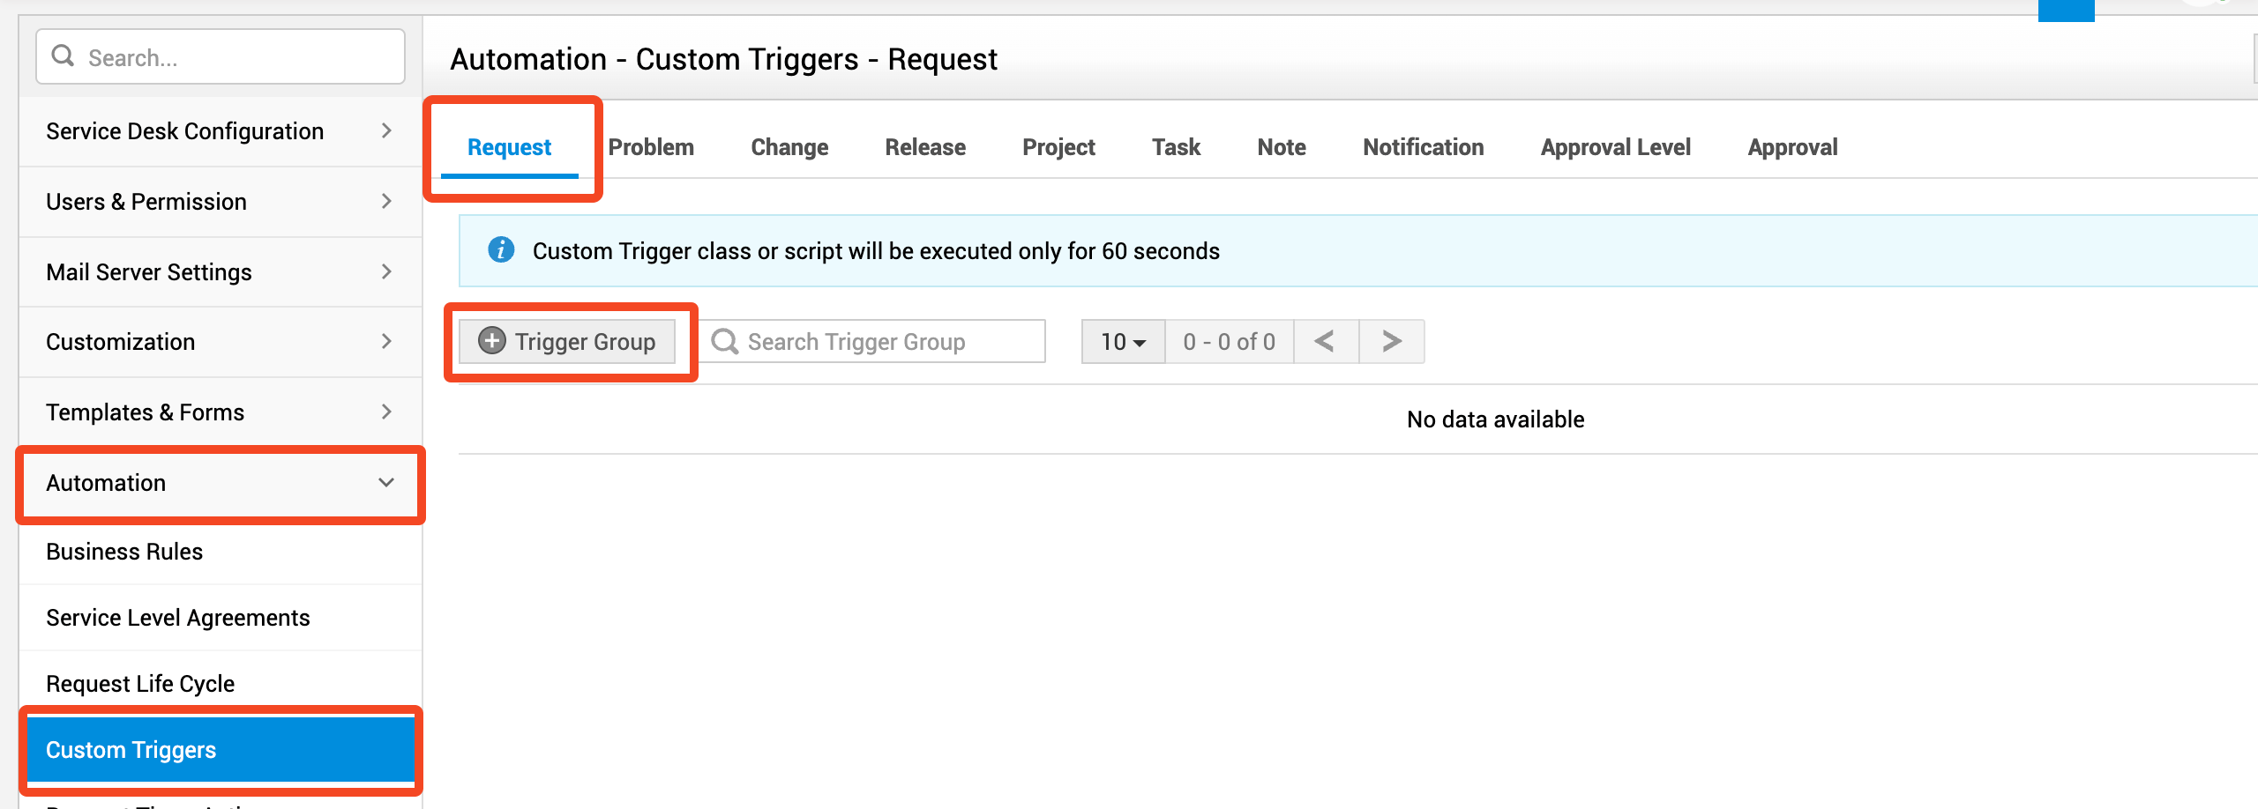Switch to the Project tab
Viewport: 2258px width, 809px height.
[x=1058, y=147]
